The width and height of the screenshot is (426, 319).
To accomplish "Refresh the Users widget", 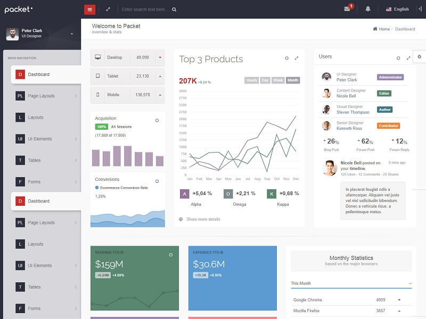I will [398, 58].
